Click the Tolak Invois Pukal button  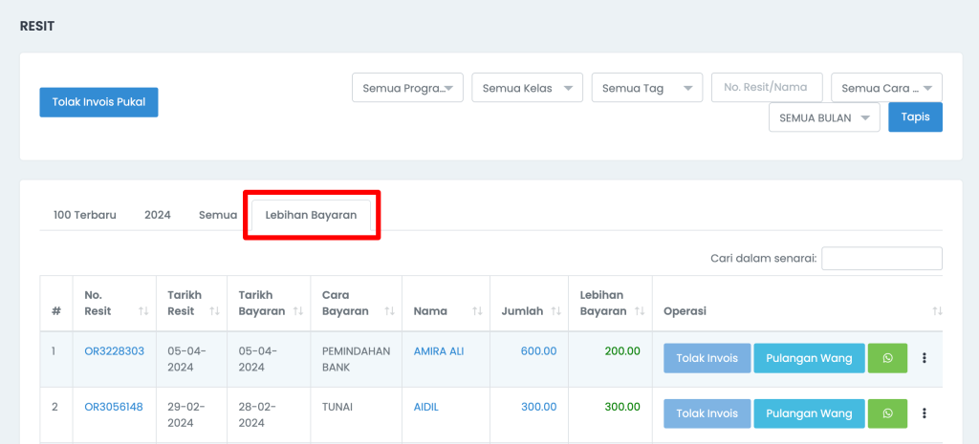(98, 102)
